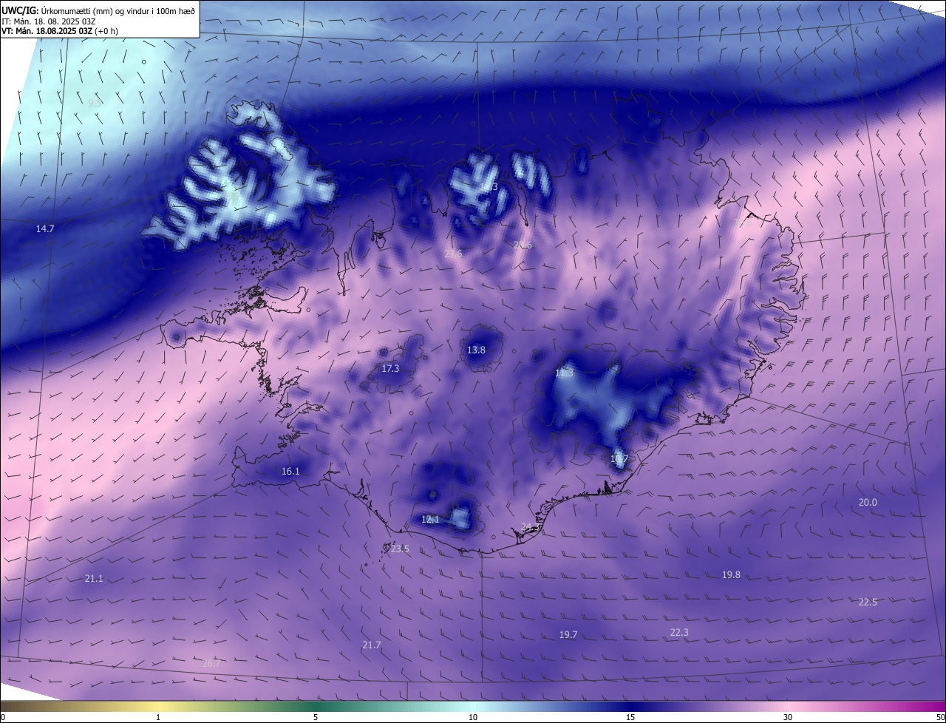
Task: Click the 21.7 value label
Action: (x=372, y=645)
